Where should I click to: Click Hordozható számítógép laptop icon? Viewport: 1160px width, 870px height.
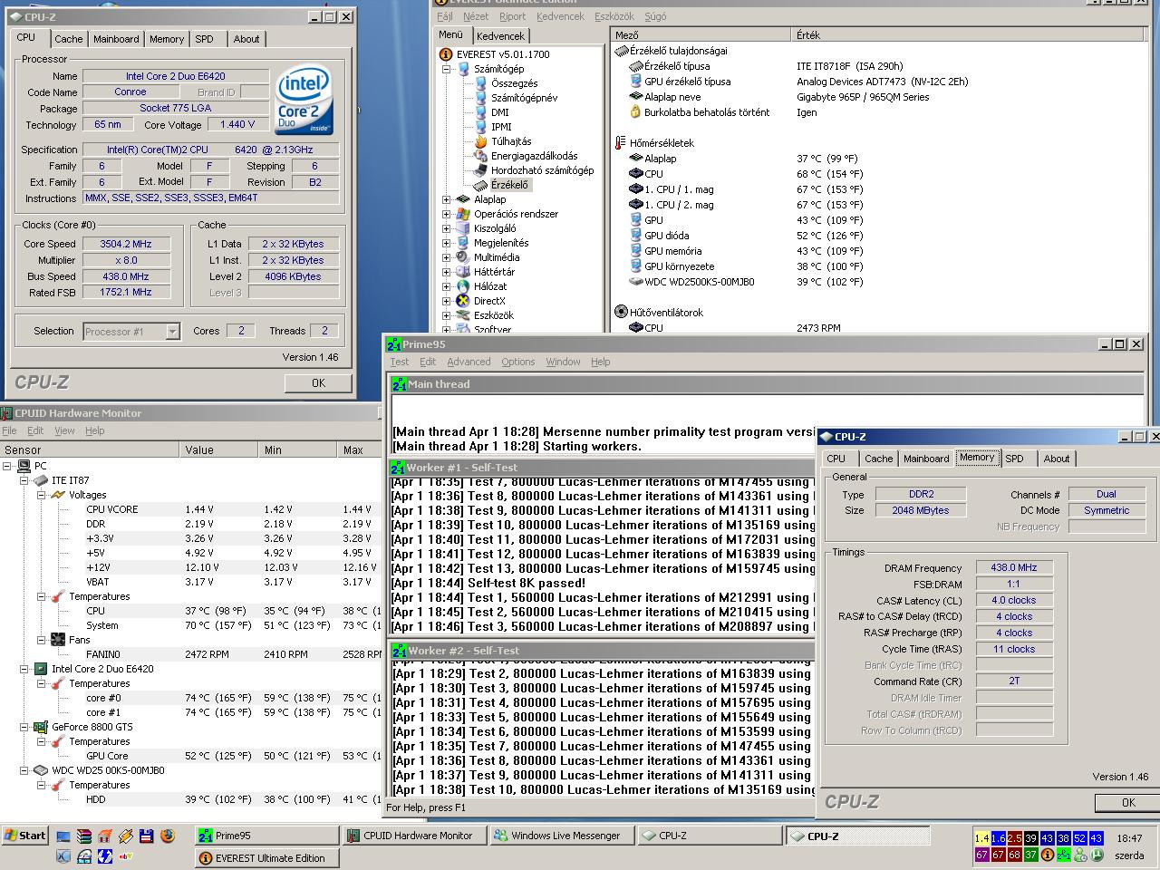[x=481, y=170]
